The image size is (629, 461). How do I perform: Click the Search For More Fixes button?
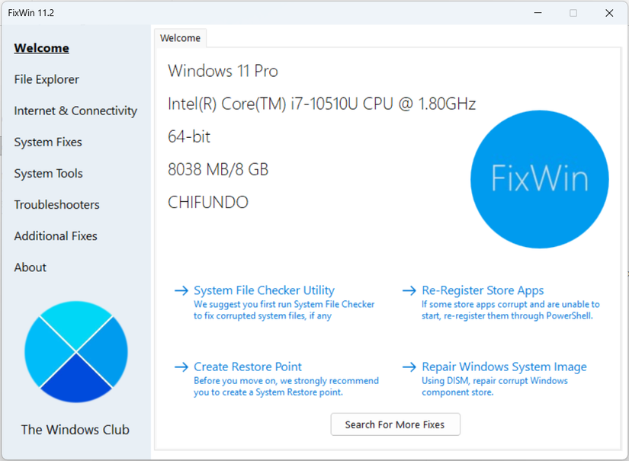click(x=395, y=424)
